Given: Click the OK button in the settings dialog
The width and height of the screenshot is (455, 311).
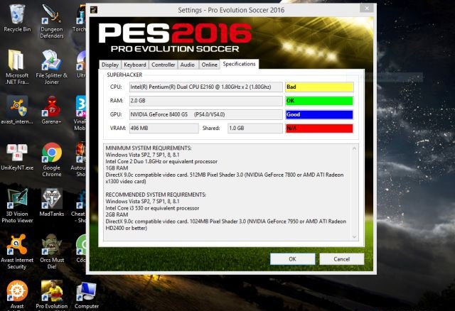Looking at the screenshot, I should click(292, 259).
